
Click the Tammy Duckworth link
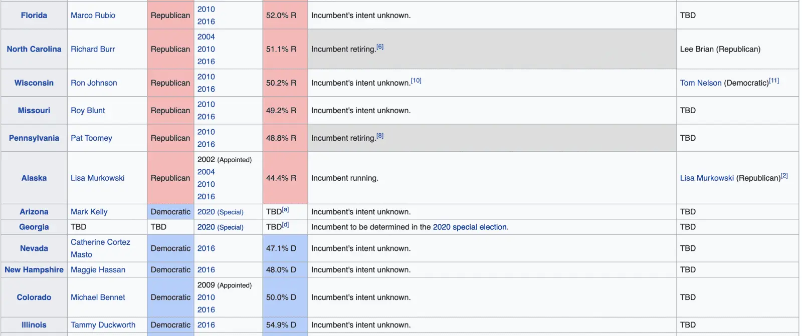pyautogui.click(x=103, y=325)
